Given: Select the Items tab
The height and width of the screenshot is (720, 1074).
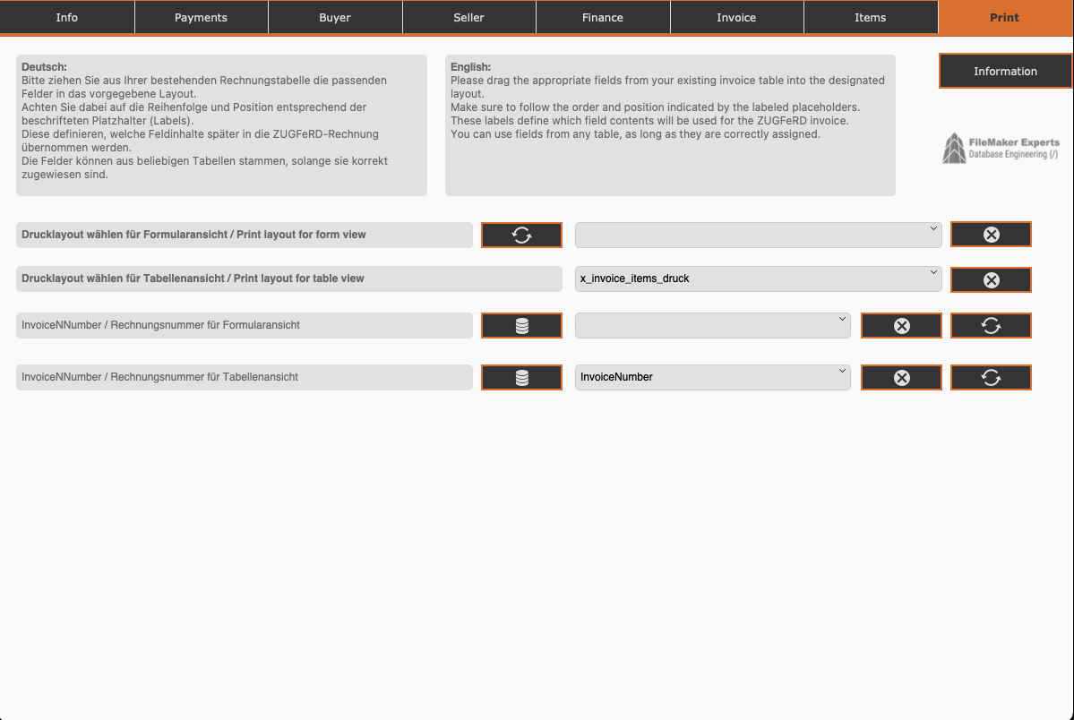Looking at the screenshot, I should pos(870,17).
